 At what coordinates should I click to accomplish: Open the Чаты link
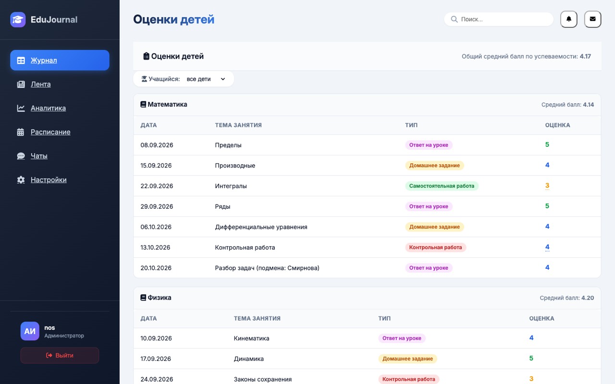click(x=60, y=156)
